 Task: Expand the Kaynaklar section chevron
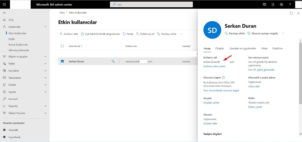coord(45,71)
